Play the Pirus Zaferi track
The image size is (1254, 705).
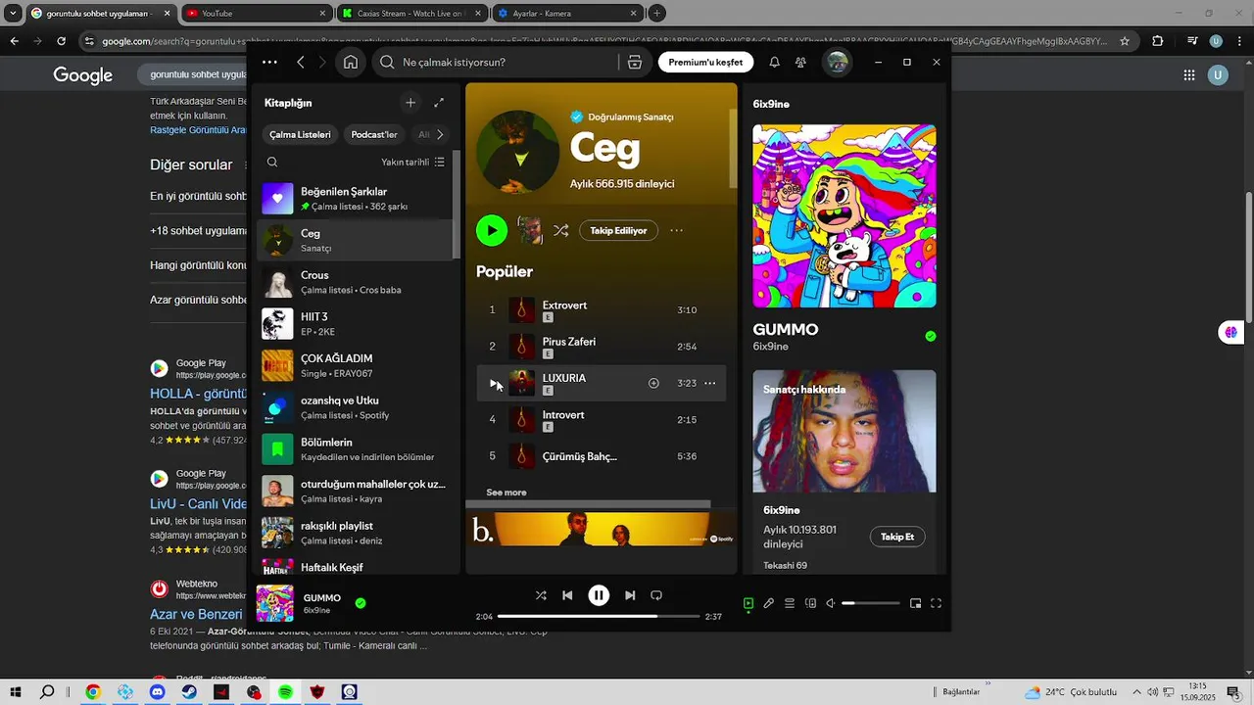(x=602, y=346)
